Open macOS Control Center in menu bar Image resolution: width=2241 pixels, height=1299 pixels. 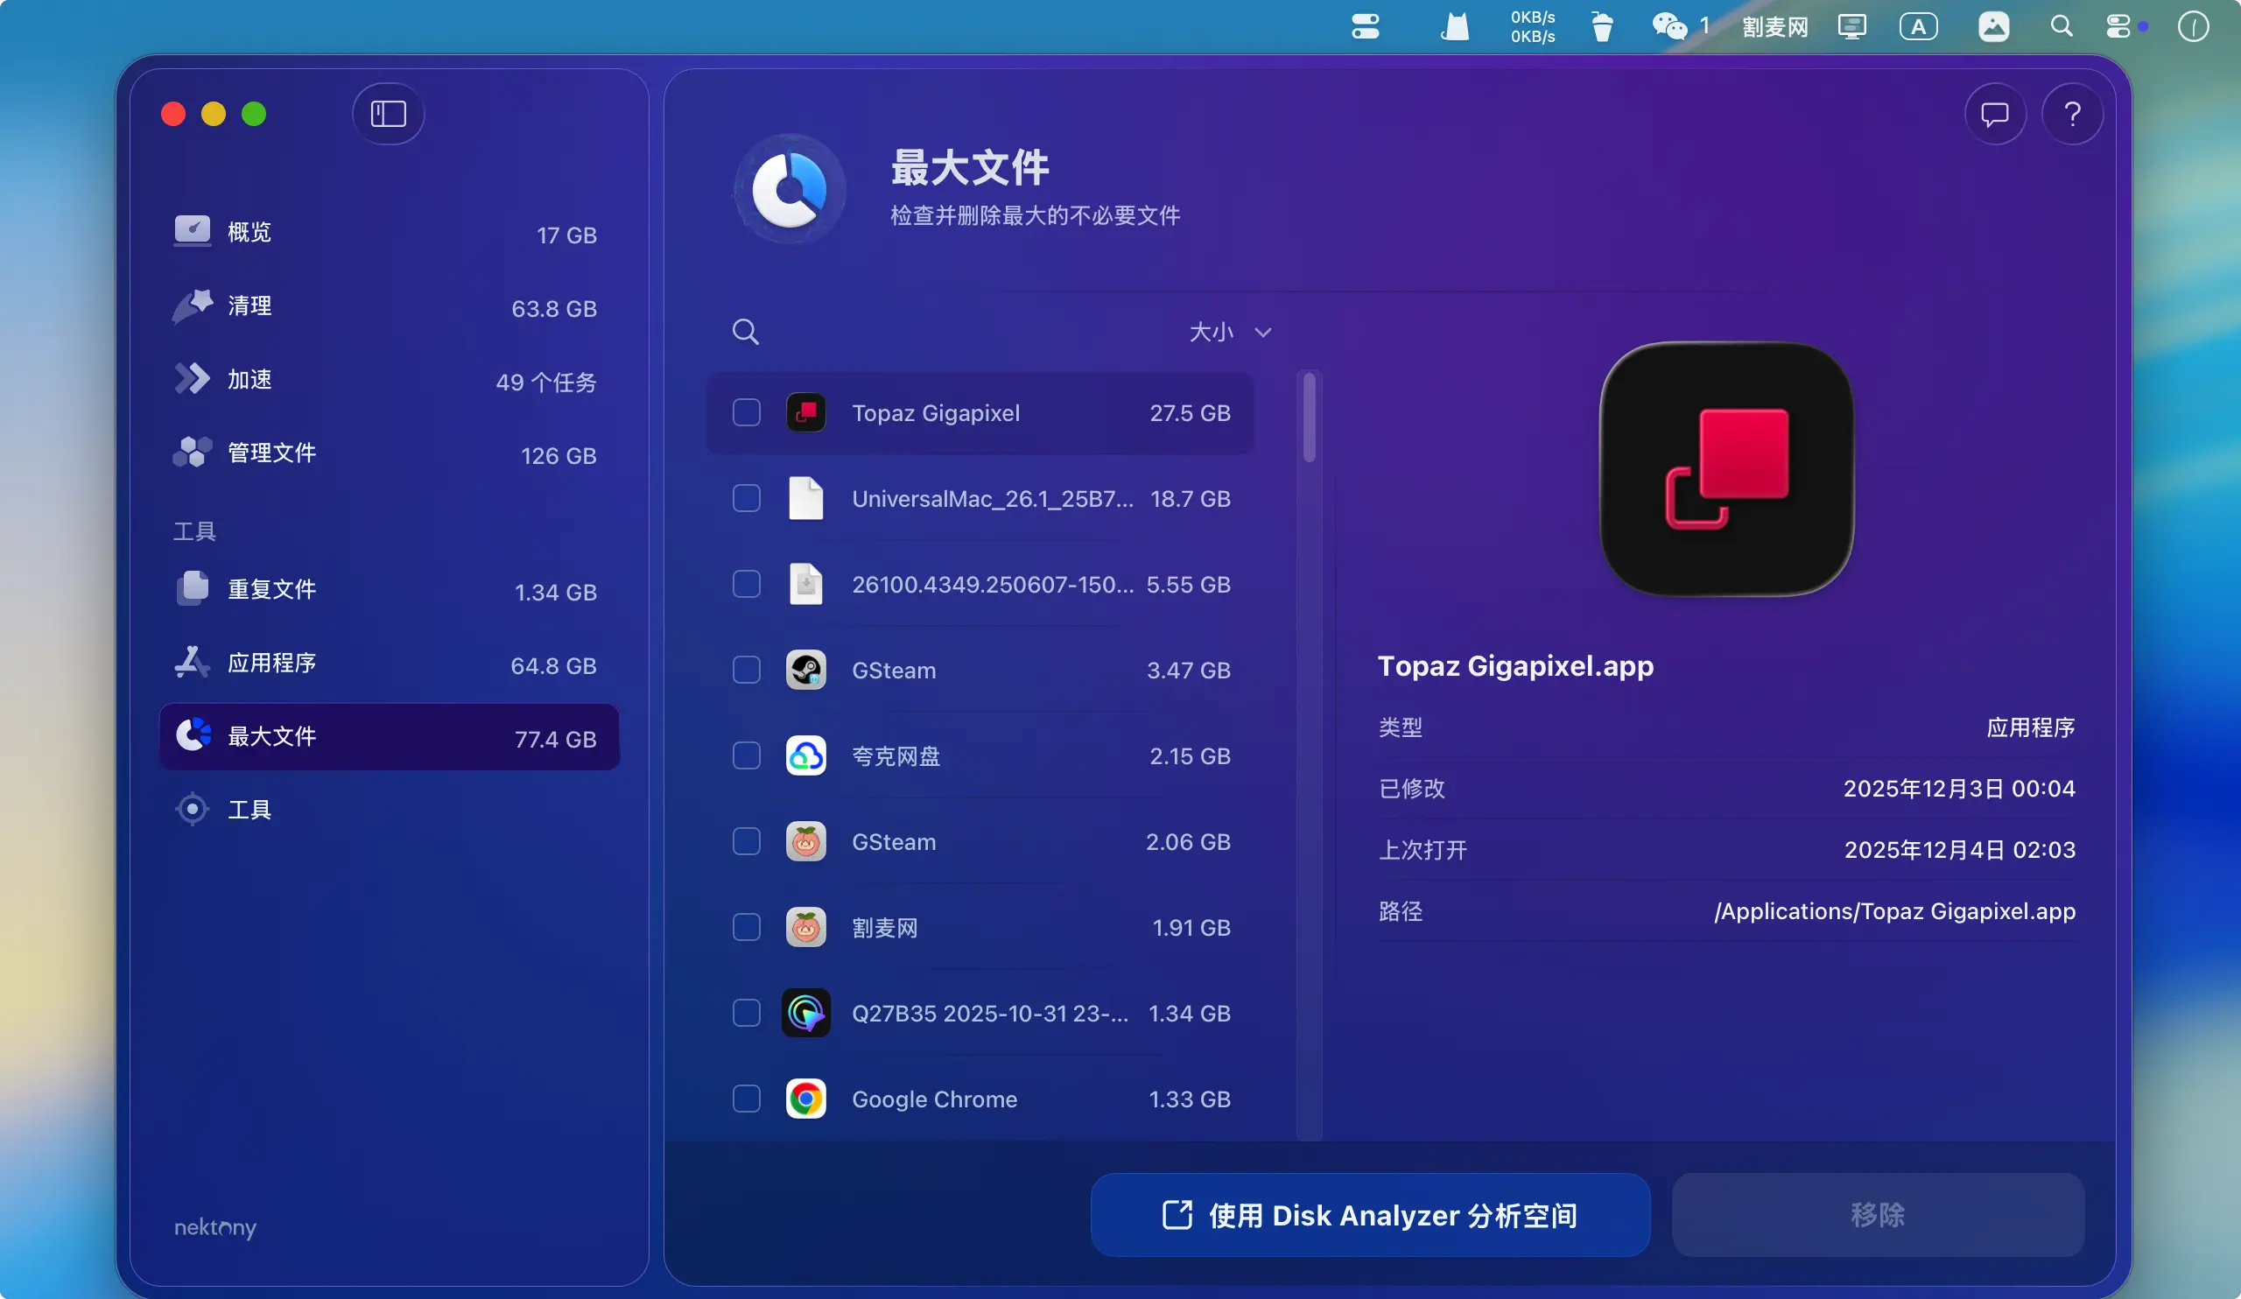pyautogui.click(x=2118, y=26)
